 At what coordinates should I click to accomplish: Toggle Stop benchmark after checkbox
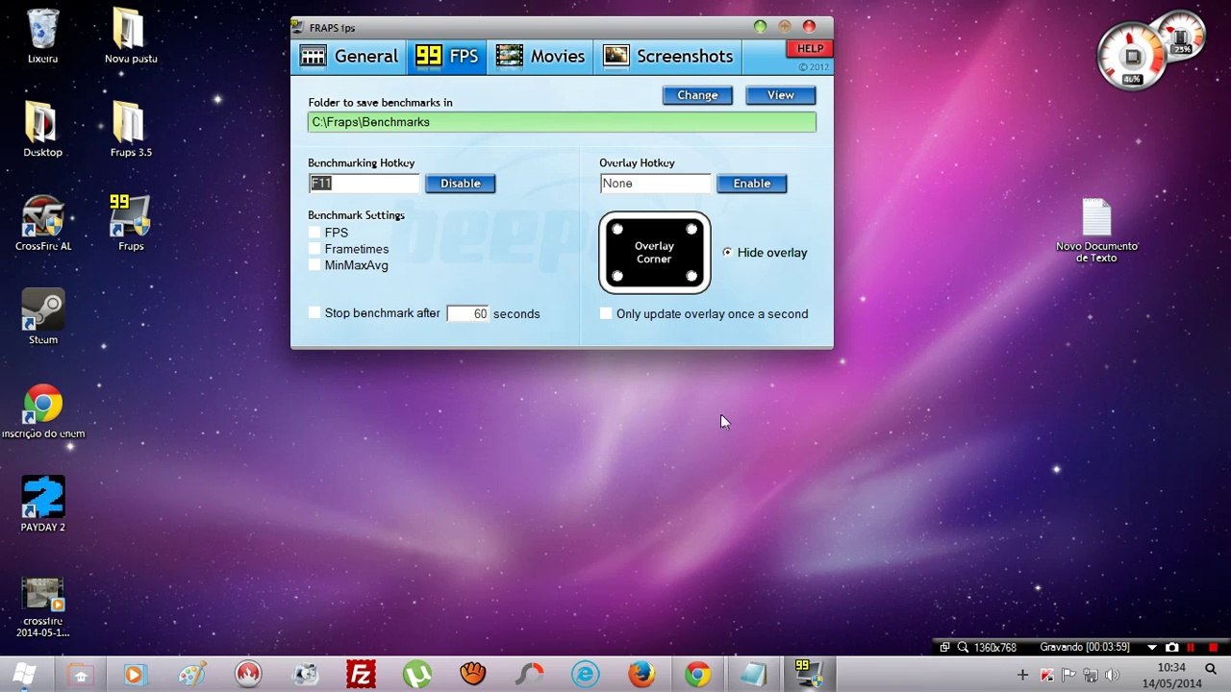pos(314,313)
